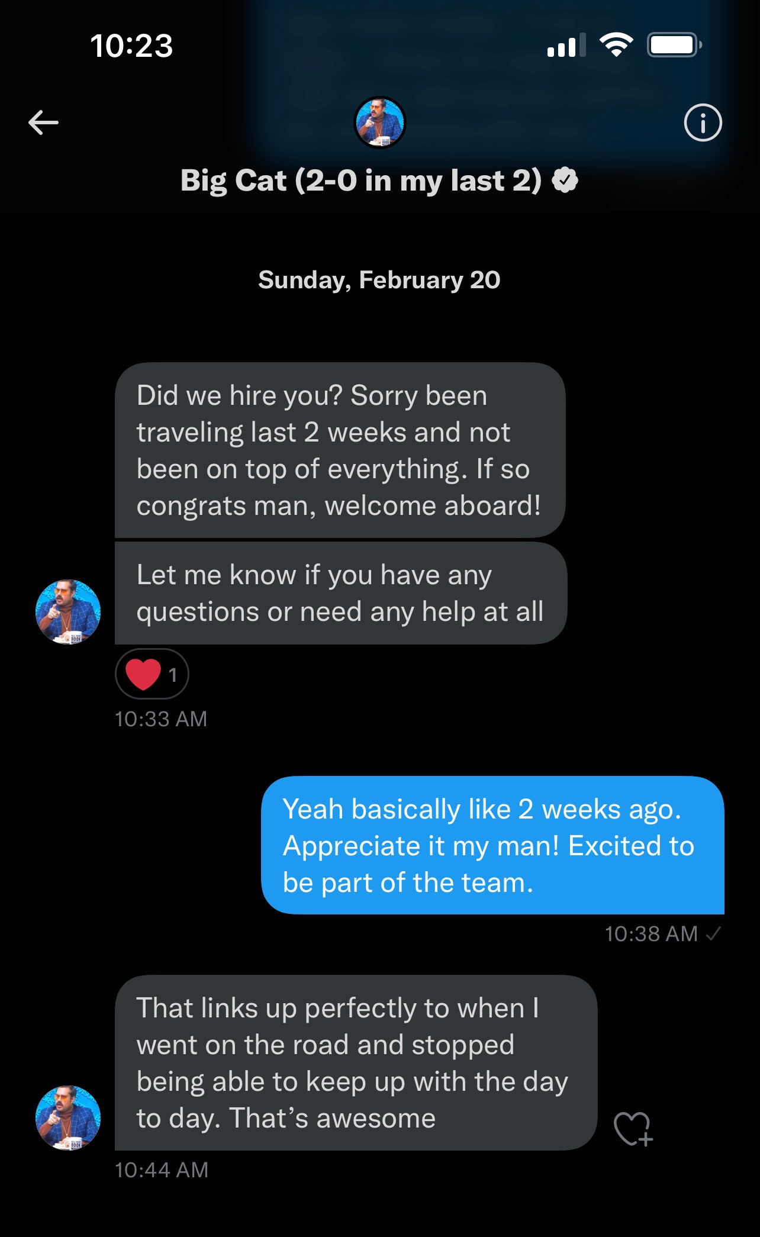Image resolution: width=760 pixels, height=1237 pixels.
Task: Tap avatar beside "That links up" message
Action: pos(68,1117)
